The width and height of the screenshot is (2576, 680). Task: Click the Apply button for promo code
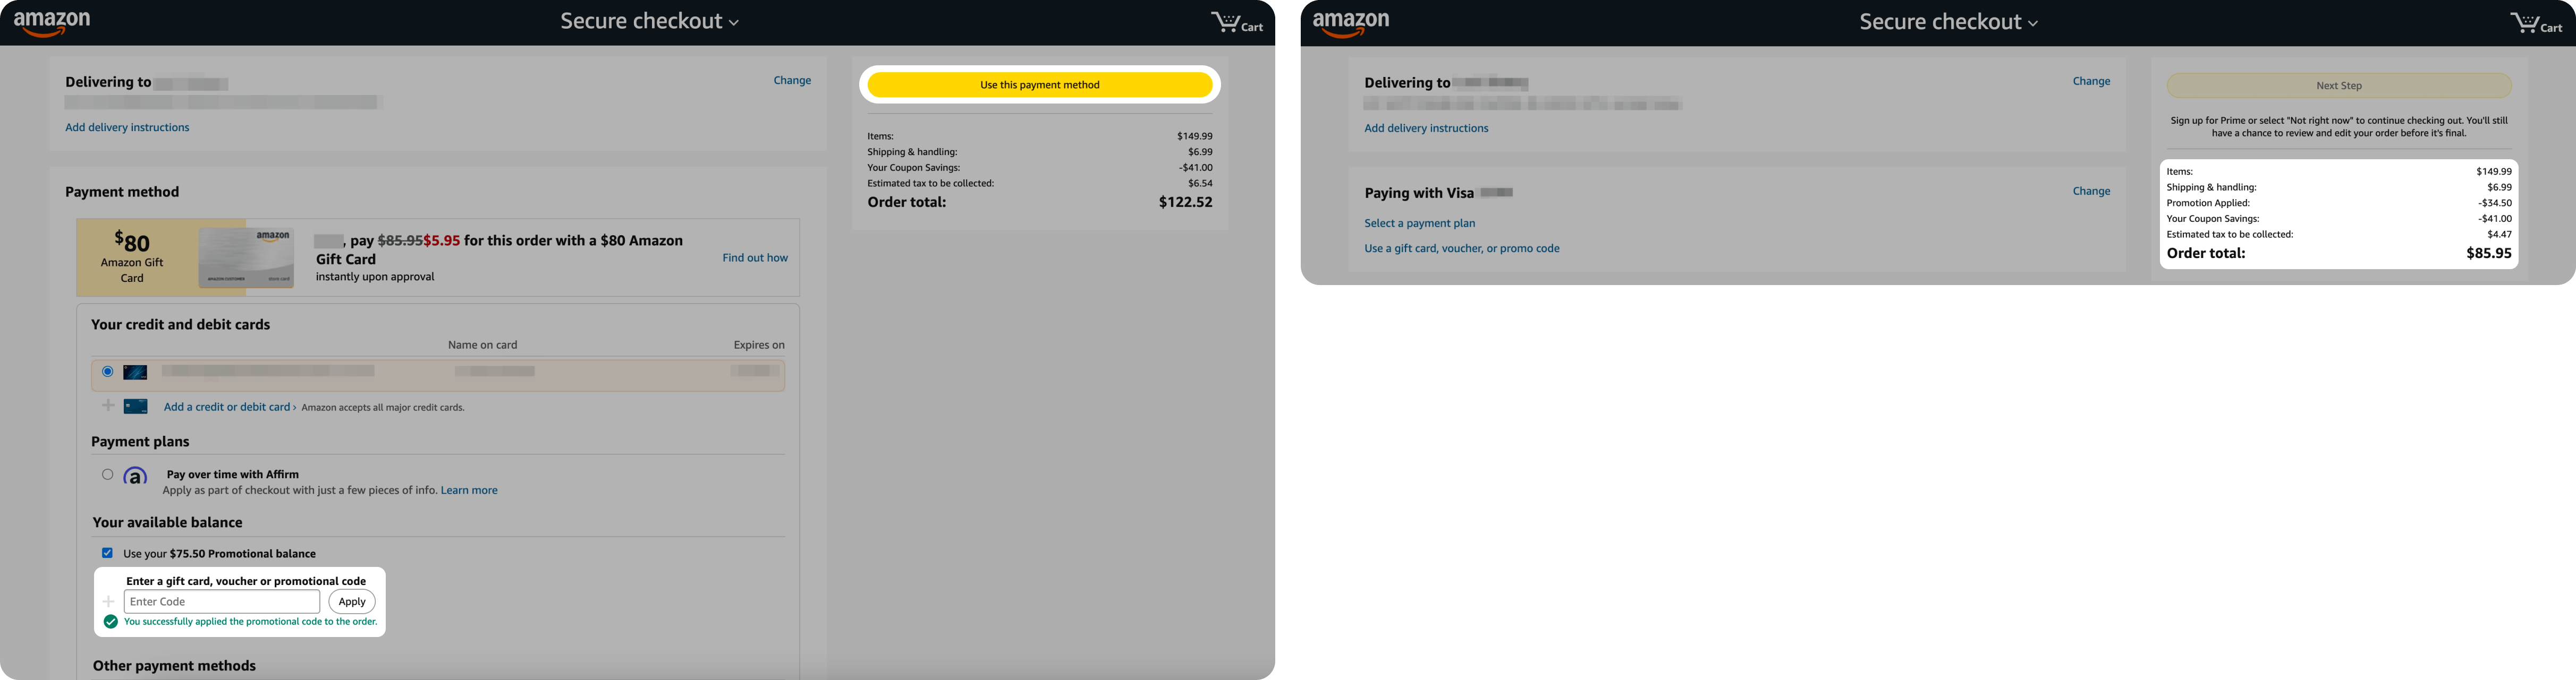352,601
